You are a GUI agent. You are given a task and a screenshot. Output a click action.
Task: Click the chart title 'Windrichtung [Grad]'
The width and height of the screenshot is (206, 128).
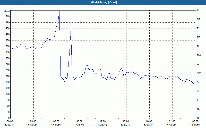(104, 2)
